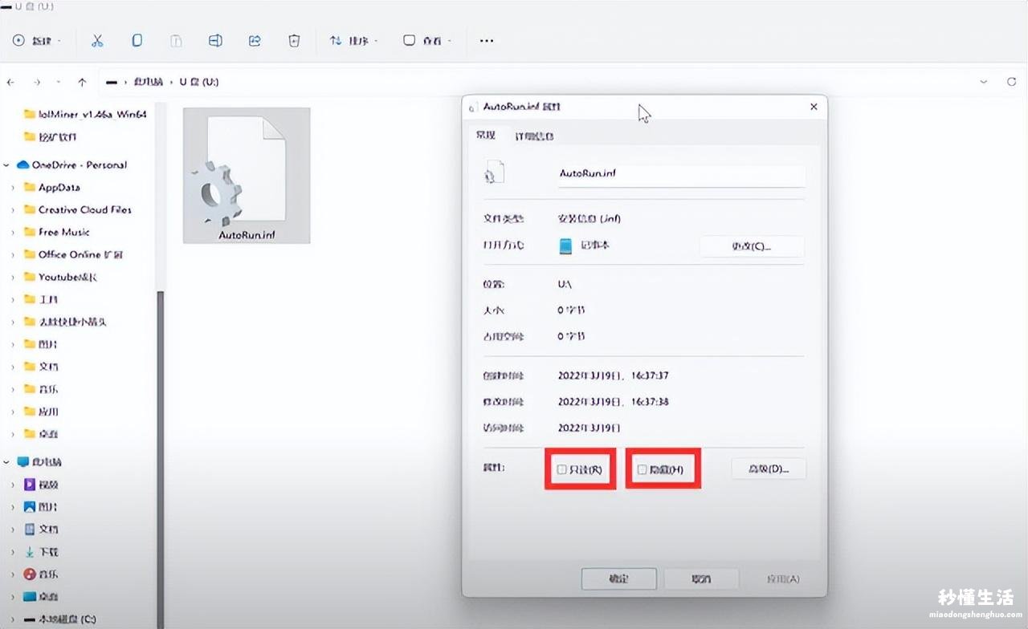Click the drive icon in the address bar
This screenshot has height=629, width=1028.
coord(112,82)
